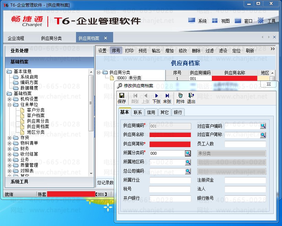Image resolution: width=282 pixels, height=226 pixels.
Task: Click 增加 to add a supplier
Action: click(x=170, y=51)
